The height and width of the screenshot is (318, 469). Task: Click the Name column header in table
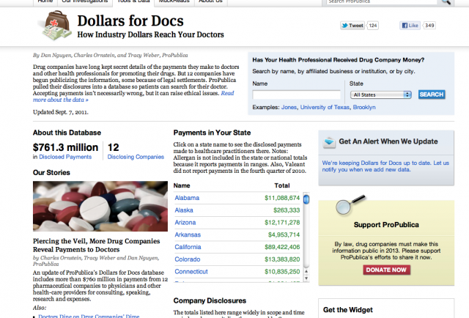coord(182,185)
